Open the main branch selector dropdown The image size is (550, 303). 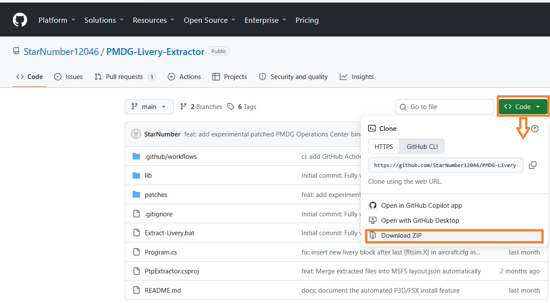149,106
